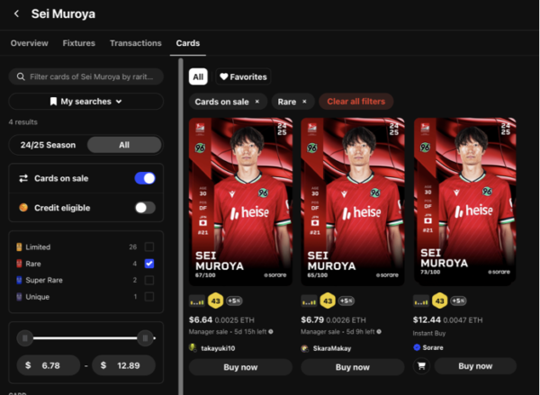
Task: Click the Super Rare rarity card icon
Action: (19, 280)
